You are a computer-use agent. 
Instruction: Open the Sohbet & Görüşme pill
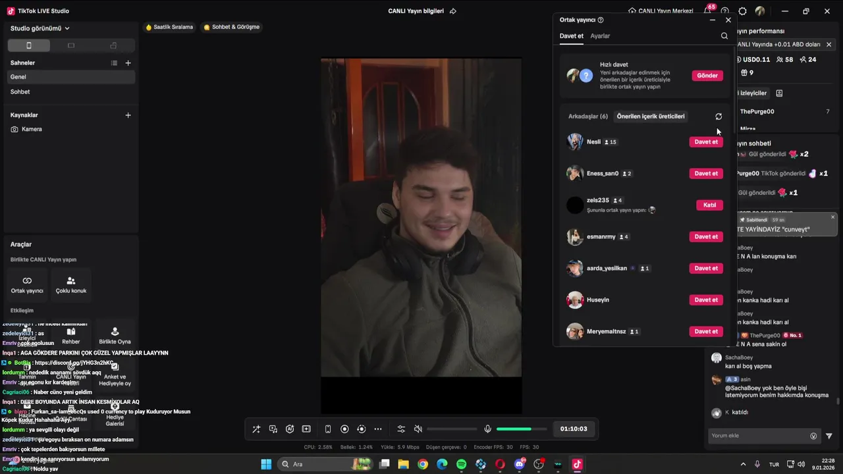[x=231, y=27]
